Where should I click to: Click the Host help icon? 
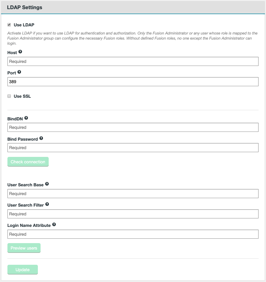click(x=21, y=52)
